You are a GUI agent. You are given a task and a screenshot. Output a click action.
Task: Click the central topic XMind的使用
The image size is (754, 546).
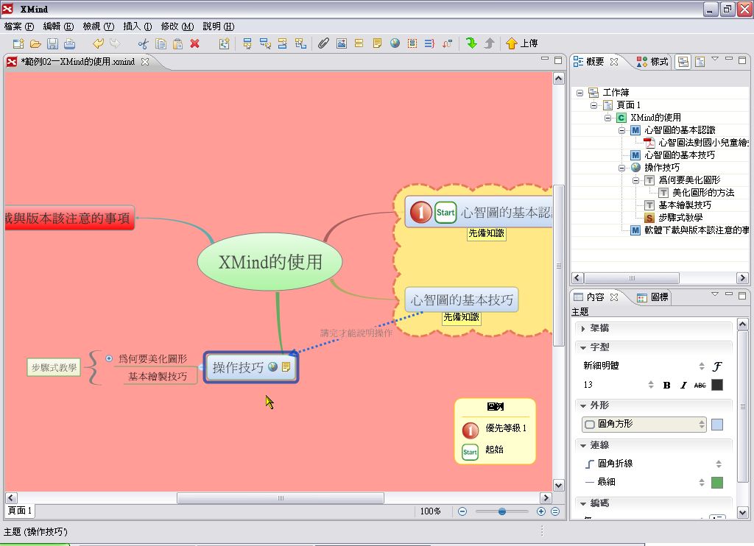pos(269,262)
